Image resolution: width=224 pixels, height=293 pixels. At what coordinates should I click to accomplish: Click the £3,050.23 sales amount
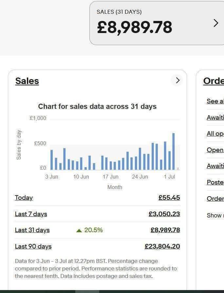point(164,214)
